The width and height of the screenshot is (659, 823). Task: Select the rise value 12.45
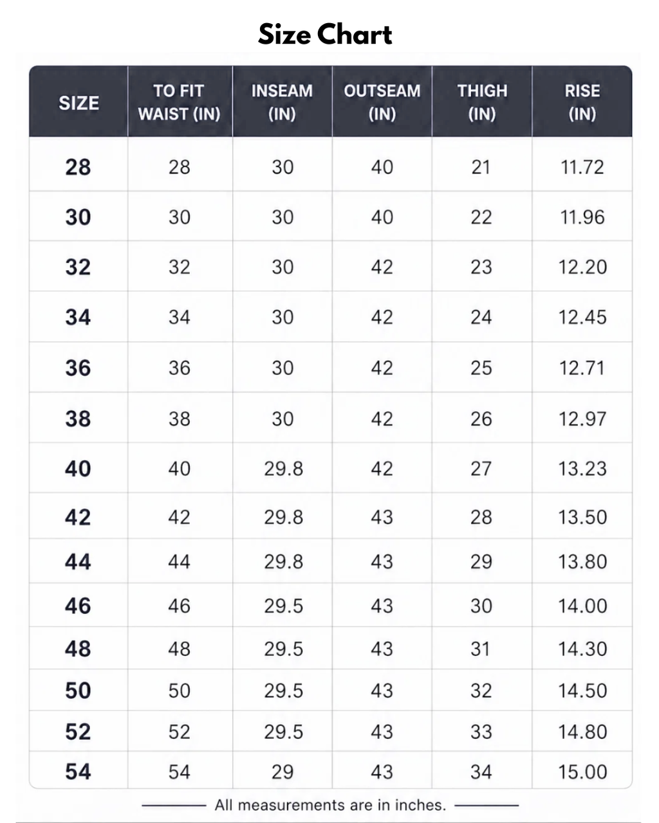point(582,317)
